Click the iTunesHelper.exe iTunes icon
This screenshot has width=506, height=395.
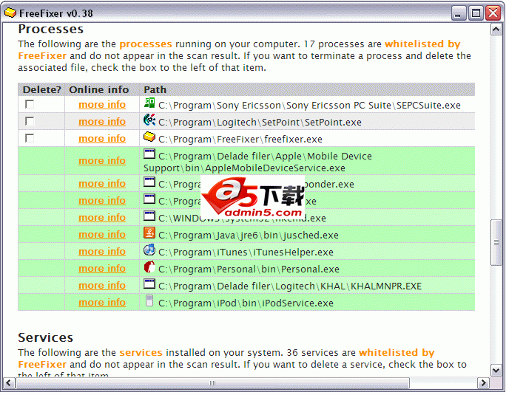149,250
